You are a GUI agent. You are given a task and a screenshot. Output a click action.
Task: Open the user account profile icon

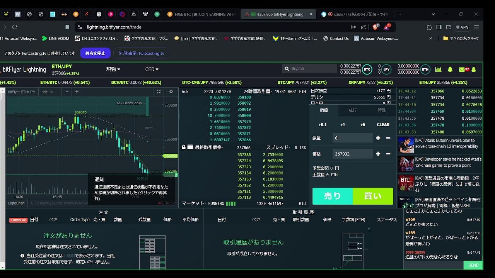point(474,69)
